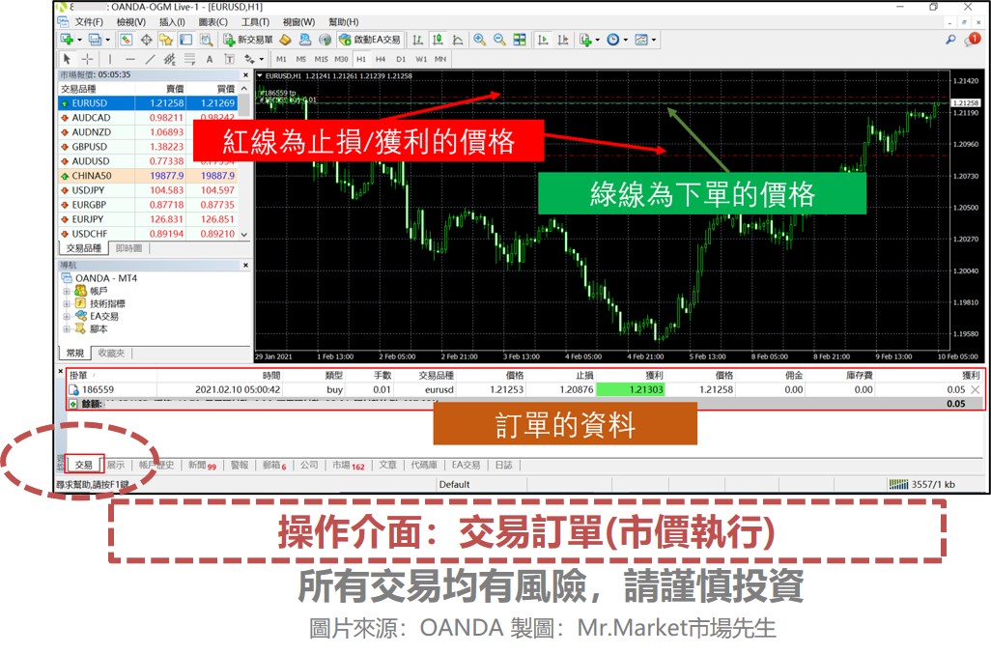Open the 日誌 terminal tab
This screenshot has height=654, width=991.
click(504, 465)
